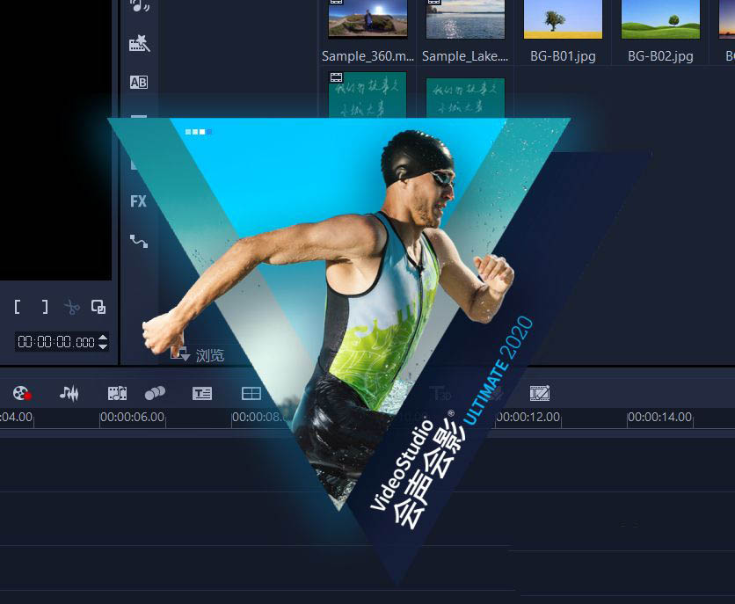Click the Sample_360.m... file name label

pos(367,56)
